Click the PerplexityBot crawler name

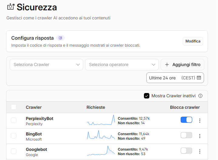pos(39,118)
